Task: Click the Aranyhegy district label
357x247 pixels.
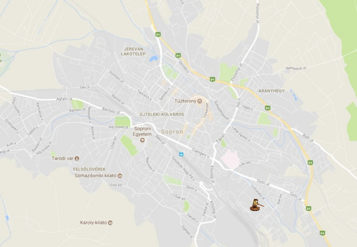Action: (271, 91)
